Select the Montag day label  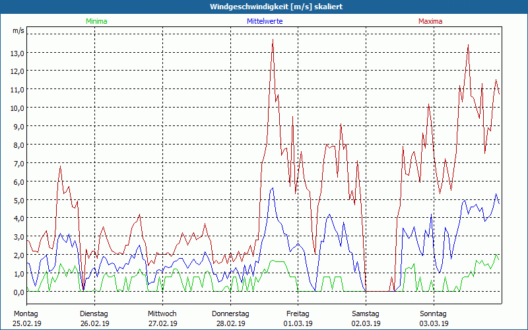[26, 313]
